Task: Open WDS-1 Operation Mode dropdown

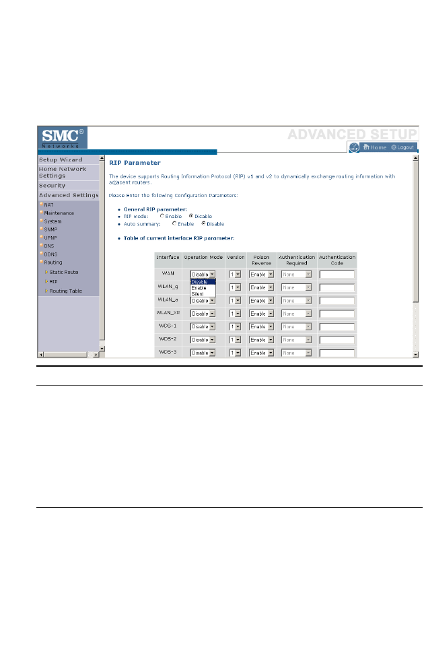Action: click(203, 326)
